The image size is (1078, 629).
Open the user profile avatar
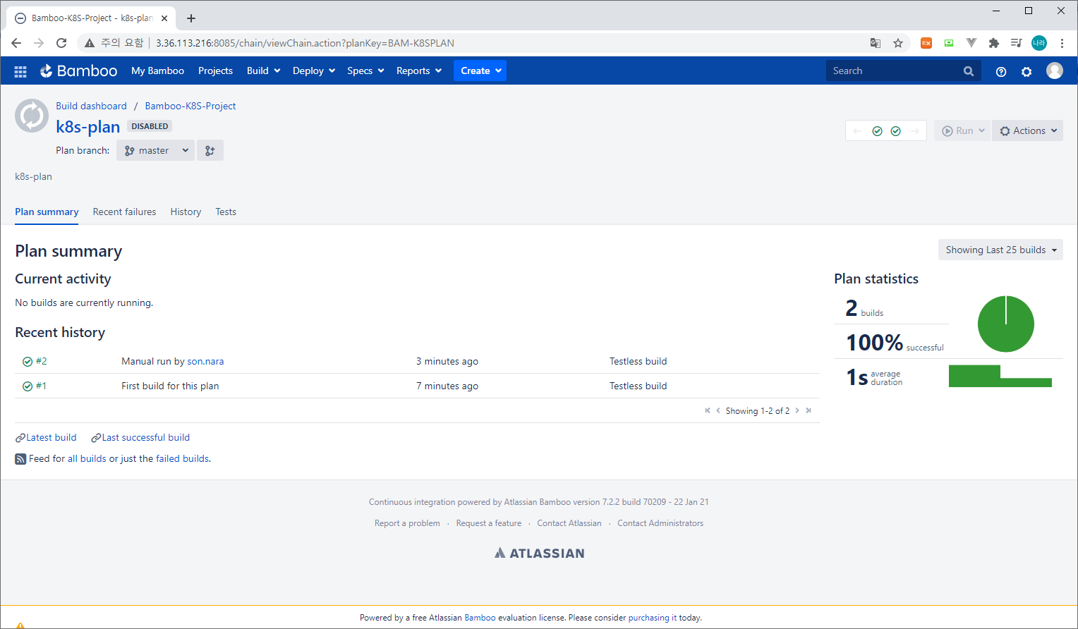1055,71
